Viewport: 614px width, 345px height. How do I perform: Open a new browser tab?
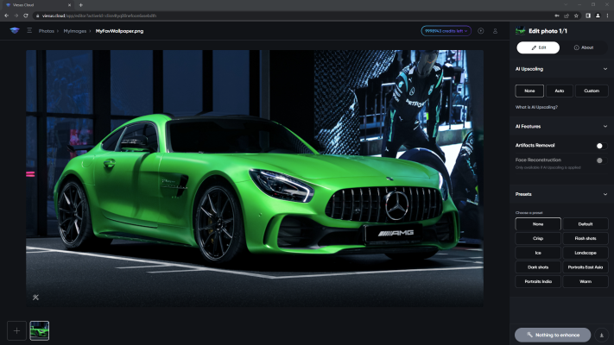coord(80,5)
